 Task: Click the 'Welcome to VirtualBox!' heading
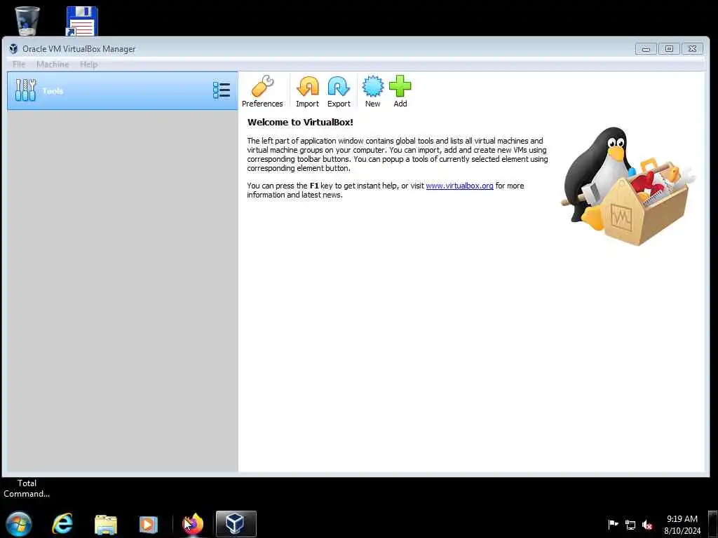[x=300, y=122]
